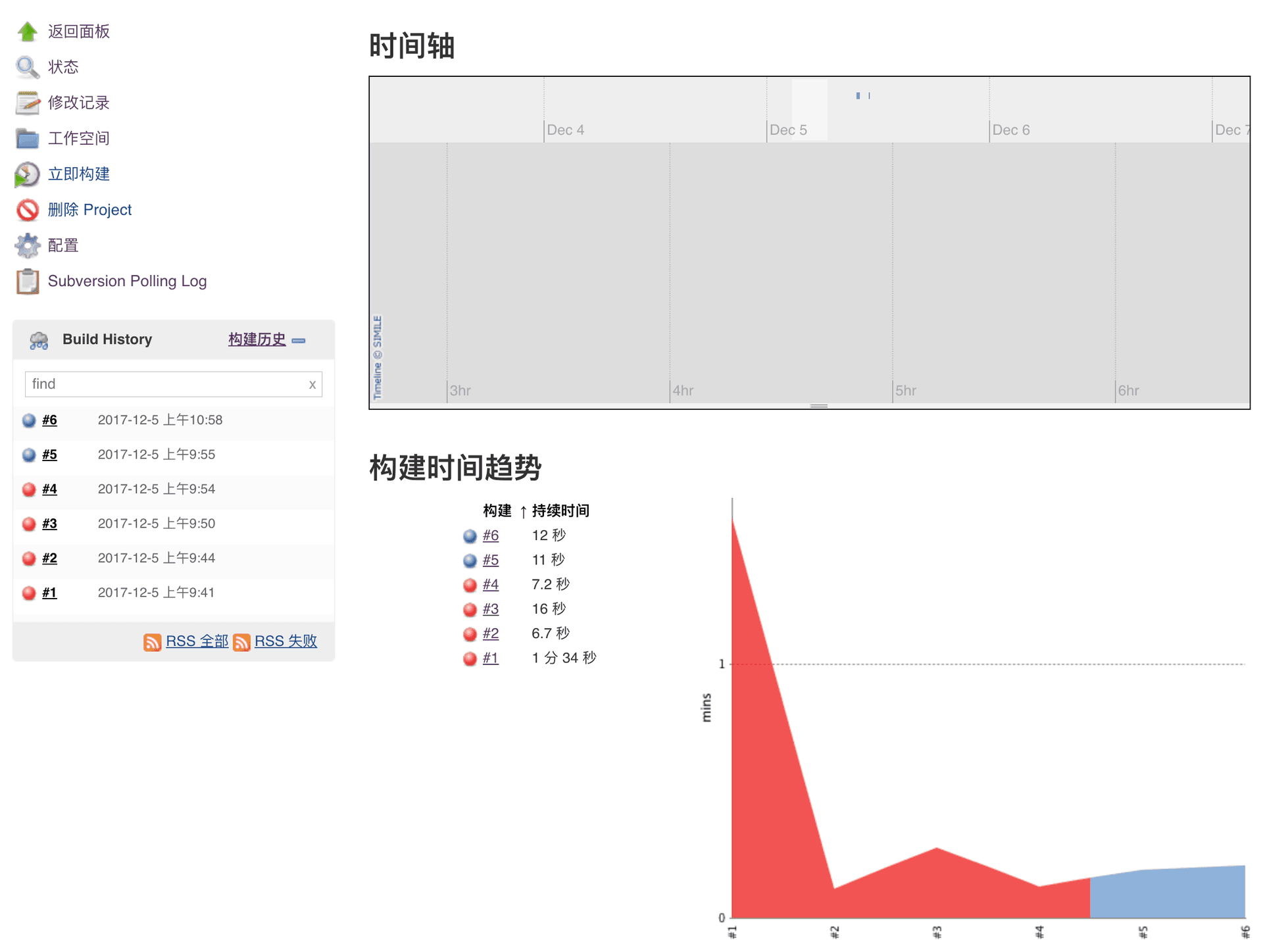Grab the timeline resize handle at the bottom

(x=818, y=406)
